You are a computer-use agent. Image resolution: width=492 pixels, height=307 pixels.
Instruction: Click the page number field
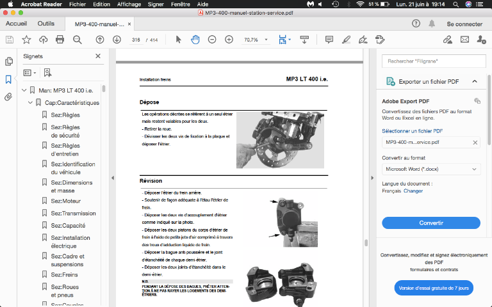136,40
